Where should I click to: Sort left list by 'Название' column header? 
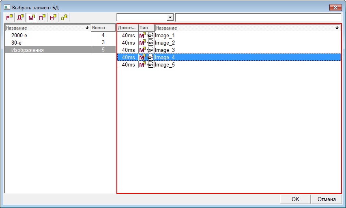pos(48,28)
